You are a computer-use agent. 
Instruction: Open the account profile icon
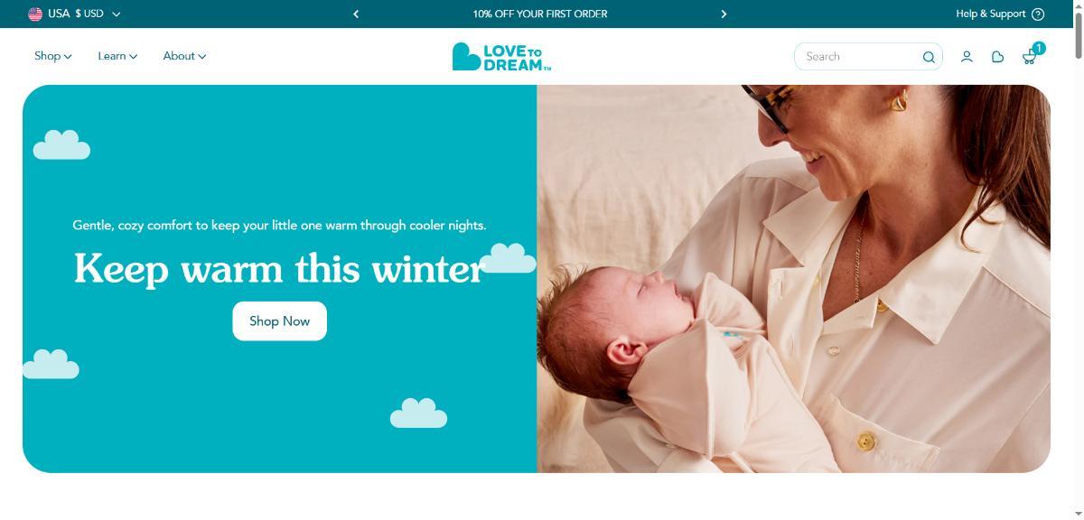coord(967,56)
